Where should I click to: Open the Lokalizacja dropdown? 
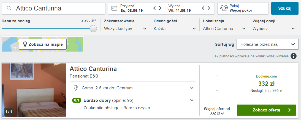(224, 29)
